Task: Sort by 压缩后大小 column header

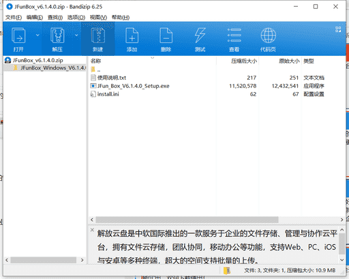Action: 244,61
